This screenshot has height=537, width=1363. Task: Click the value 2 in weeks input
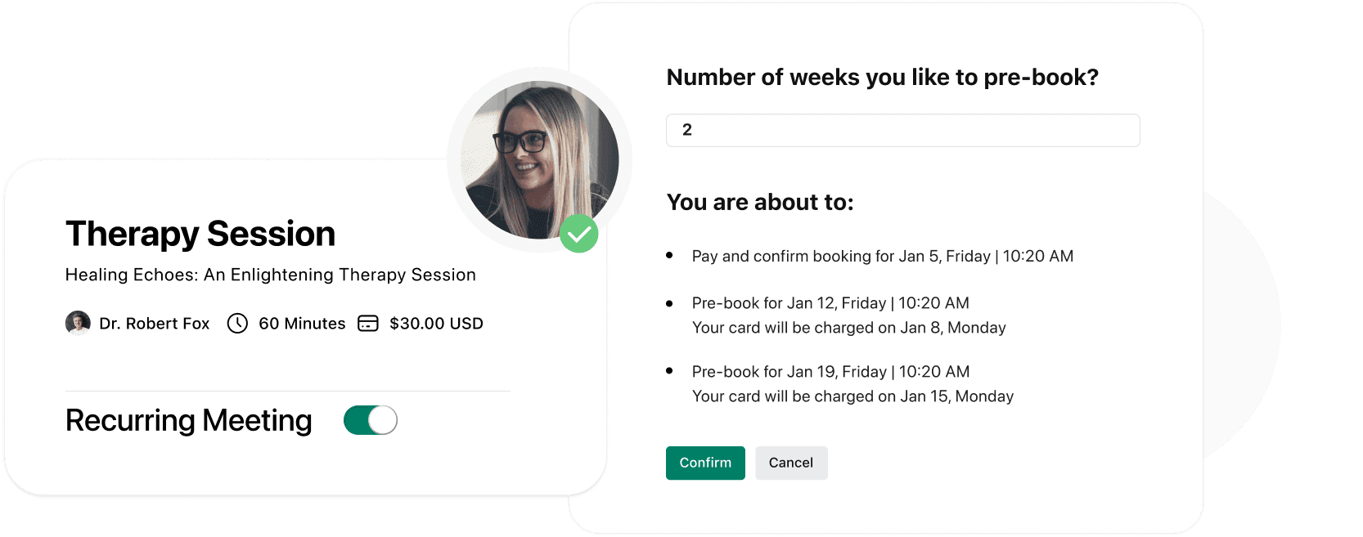click(687, 130)
